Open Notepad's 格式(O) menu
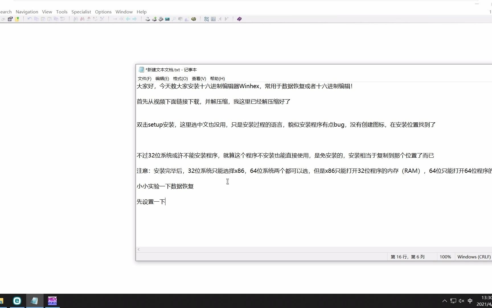Image resolution: width=492 pixels, height=308 pixels. 181,78
